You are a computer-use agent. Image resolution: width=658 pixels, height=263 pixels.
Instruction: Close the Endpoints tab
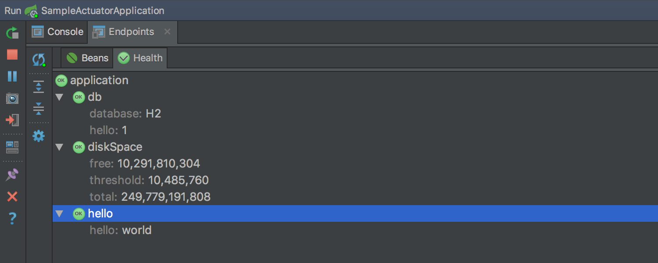click(167, 32)
